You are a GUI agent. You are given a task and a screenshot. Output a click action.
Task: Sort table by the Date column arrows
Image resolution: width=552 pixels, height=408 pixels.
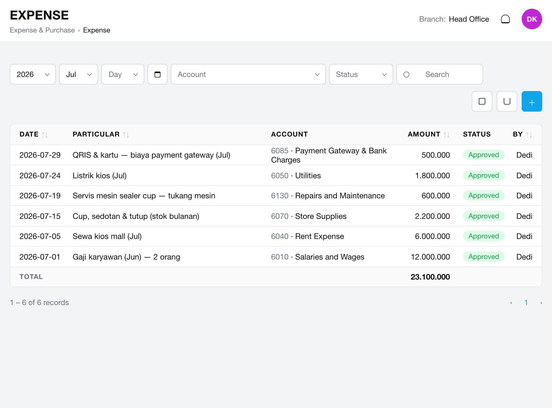[45, 135]
